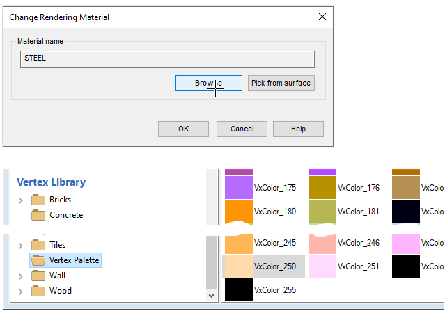The width and height of the screenshot is (445, 311).
Task: Pick the VxColor_180 orange swatch
Action: pyautogui.click(x=239, y=212)
